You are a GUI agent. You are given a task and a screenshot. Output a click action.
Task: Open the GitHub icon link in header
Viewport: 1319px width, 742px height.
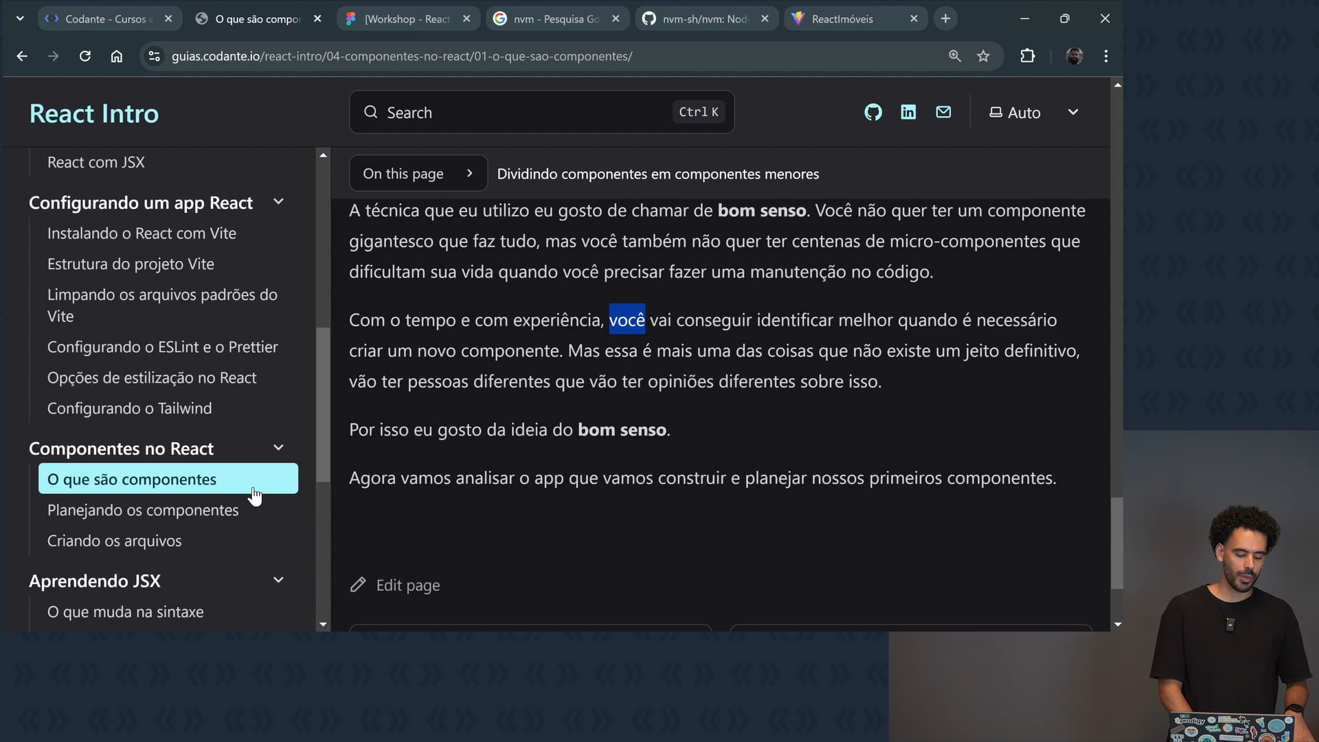pyautogui.click(x=872, y=112)
